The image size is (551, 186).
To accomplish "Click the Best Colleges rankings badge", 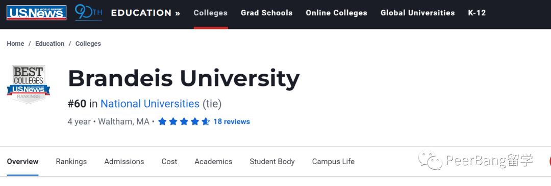I will (29, 84).
